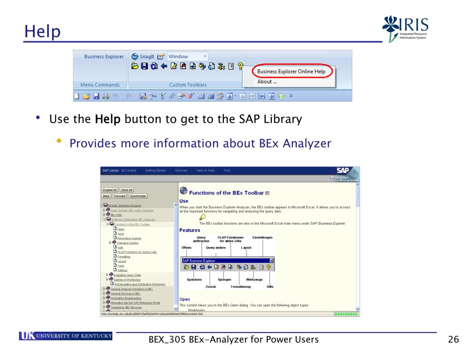Click BEx Open folder icon in Custom Toolbars

pyautogui.click(x=135, y=66)
